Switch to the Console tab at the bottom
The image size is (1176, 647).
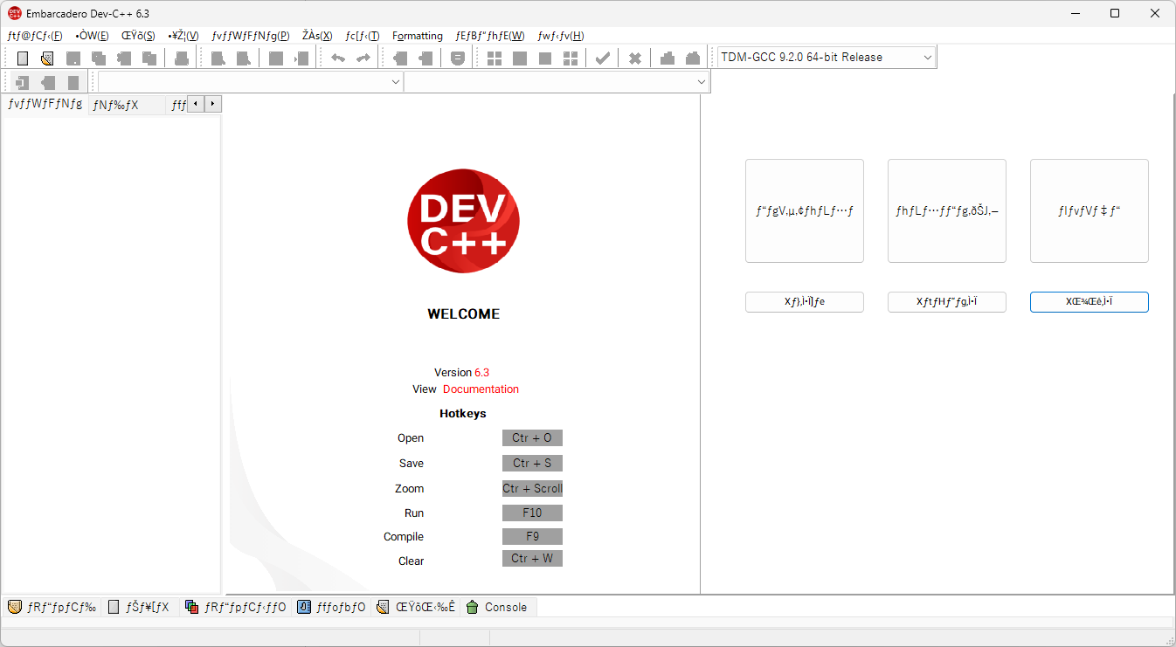click(497, 606)
